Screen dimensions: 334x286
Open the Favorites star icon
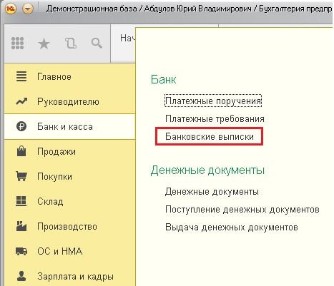click(44, 44)
